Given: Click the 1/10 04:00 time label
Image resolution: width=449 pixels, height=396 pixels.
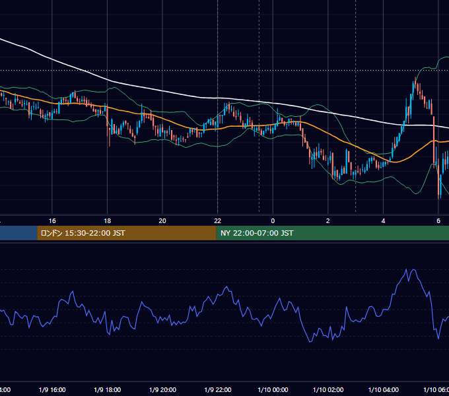Looking at the screenshot, I should coord(384,389).
